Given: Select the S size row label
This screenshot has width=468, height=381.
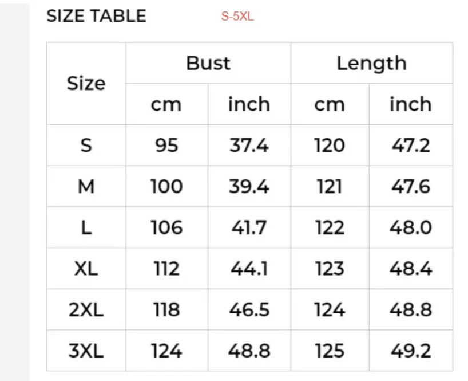Looking at the screenshot, I should (x=86, y=146).
